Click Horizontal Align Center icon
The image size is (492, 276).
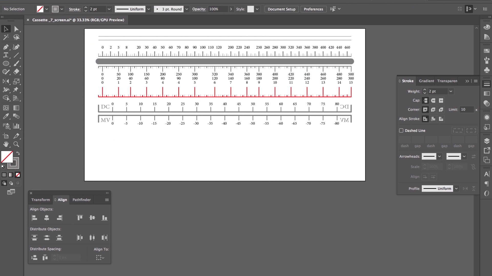(47, 218)
